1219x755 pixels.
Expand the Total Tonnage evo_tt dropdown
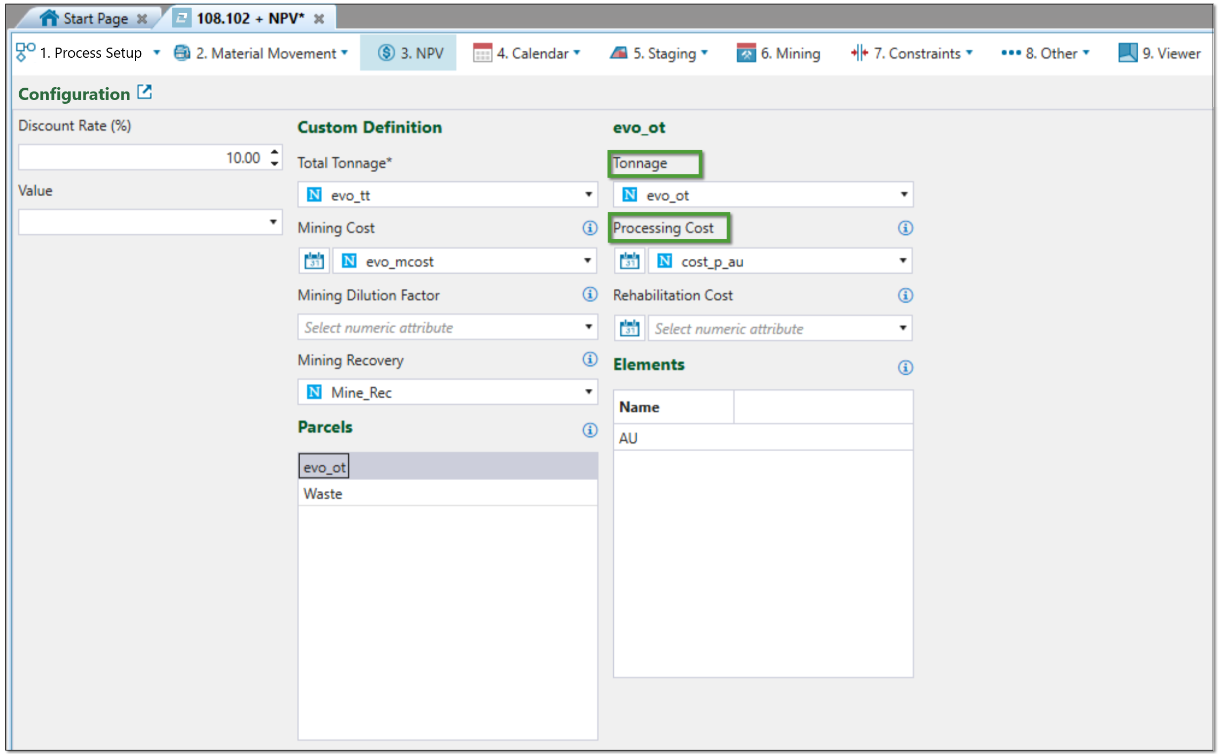click(x=588, y=195)
